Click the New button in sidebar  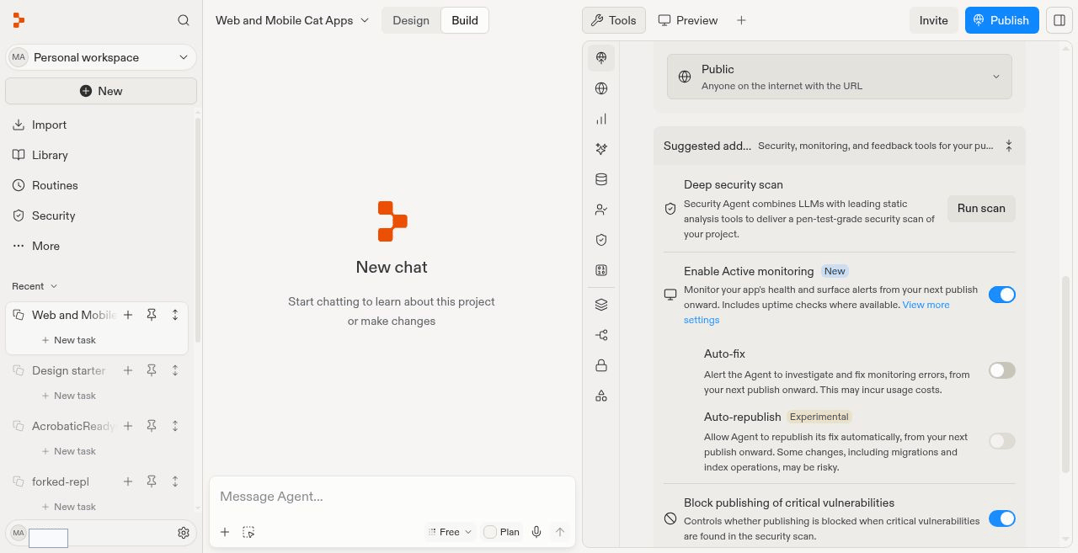(101, 91)
